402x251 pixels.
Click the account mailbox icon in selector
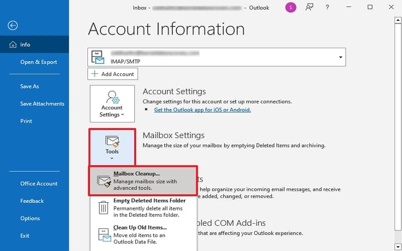point(97,57)
